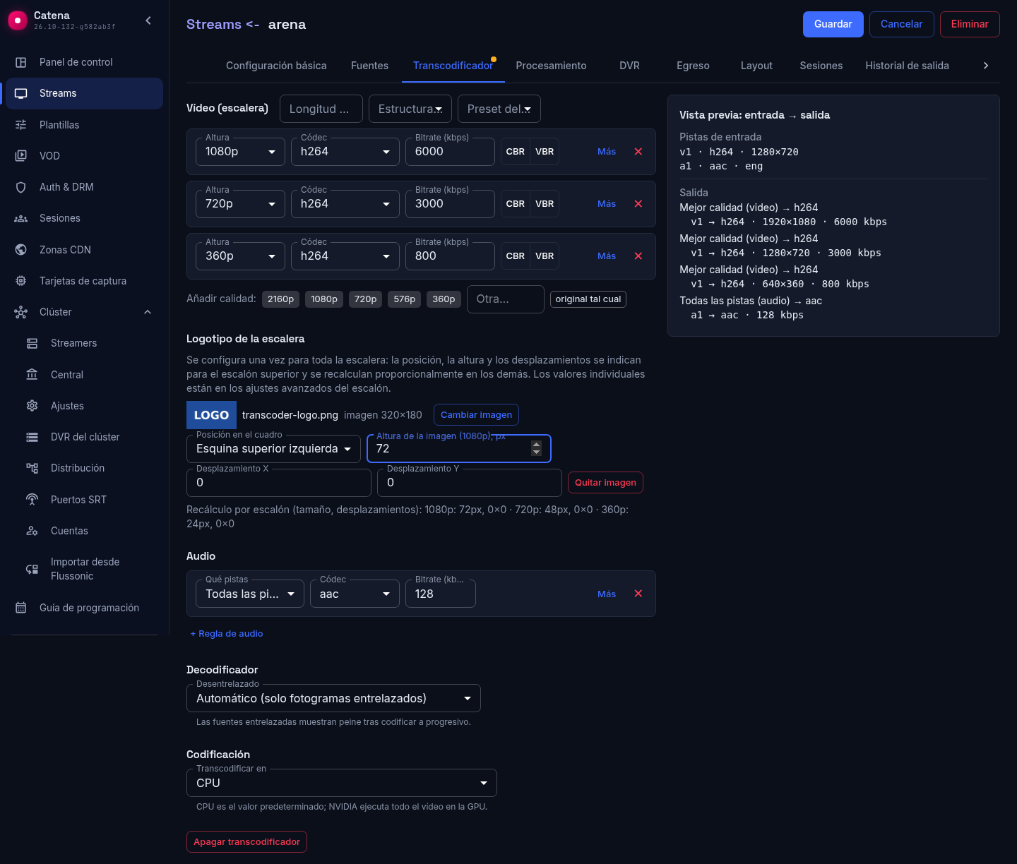Click the Guía de programación calendar icon
Screen dimensions: 1017x864
(x=21, y=608)
